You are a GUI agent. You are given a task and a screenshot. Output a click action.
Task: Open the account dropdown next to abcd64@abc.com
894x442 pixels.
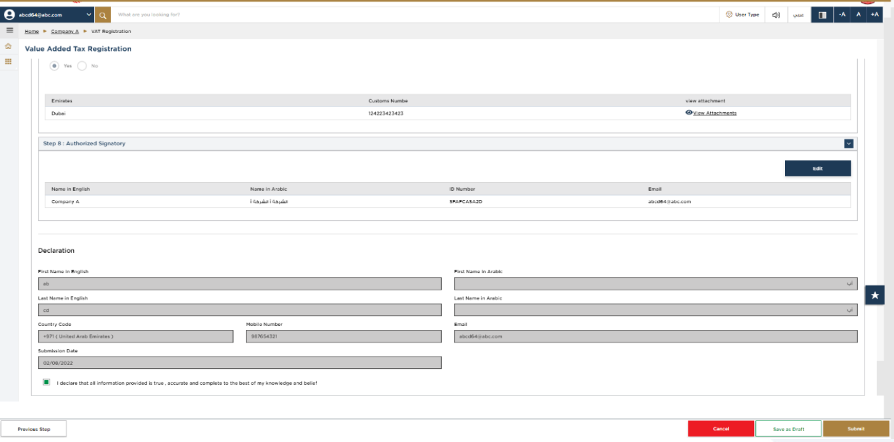click(x=89, y=15)
